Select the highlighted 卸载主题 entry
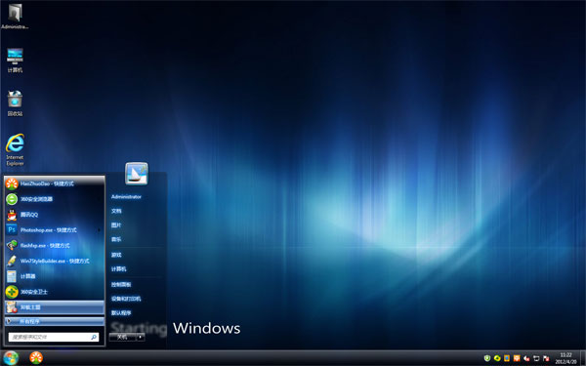The width and height of the screenshot is (586, 366). coord(55,307)
